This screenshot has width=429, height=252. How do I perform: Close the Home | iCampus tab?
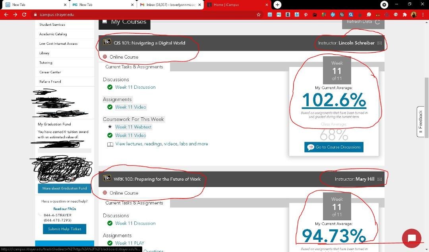[267, 5]
